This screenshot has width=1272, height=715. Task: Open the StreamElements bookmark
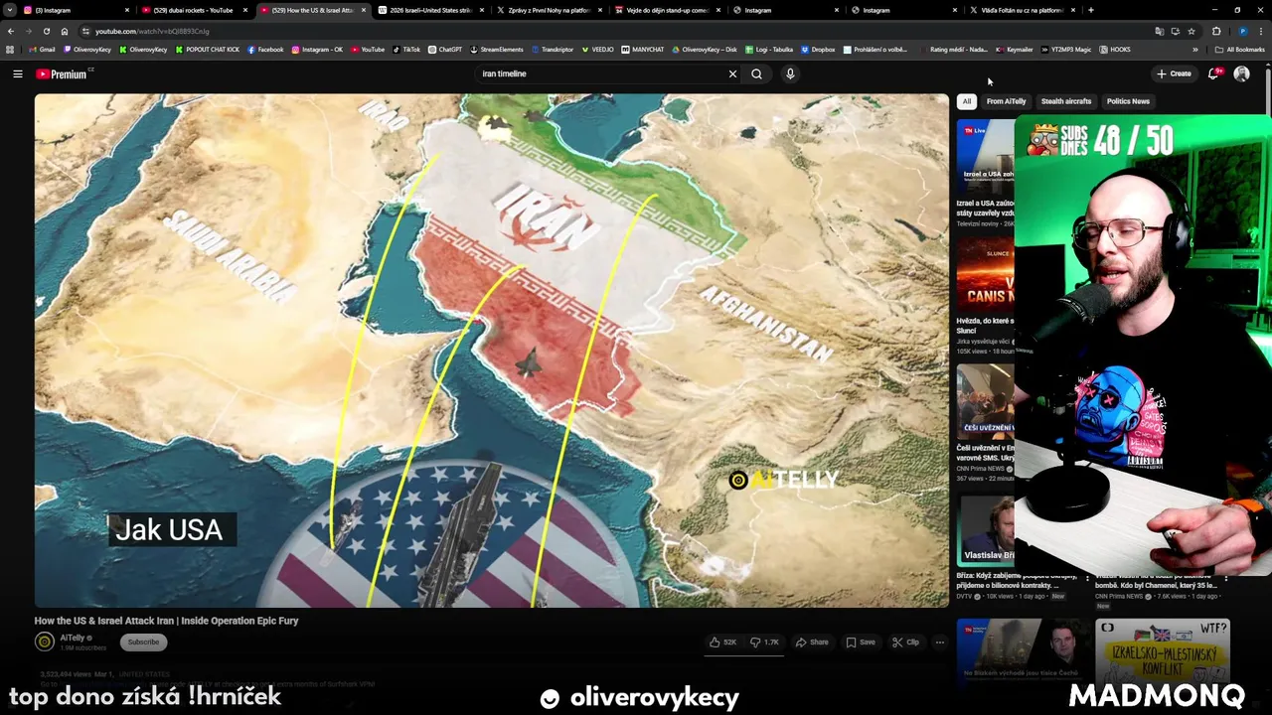(x=497, y=50)
